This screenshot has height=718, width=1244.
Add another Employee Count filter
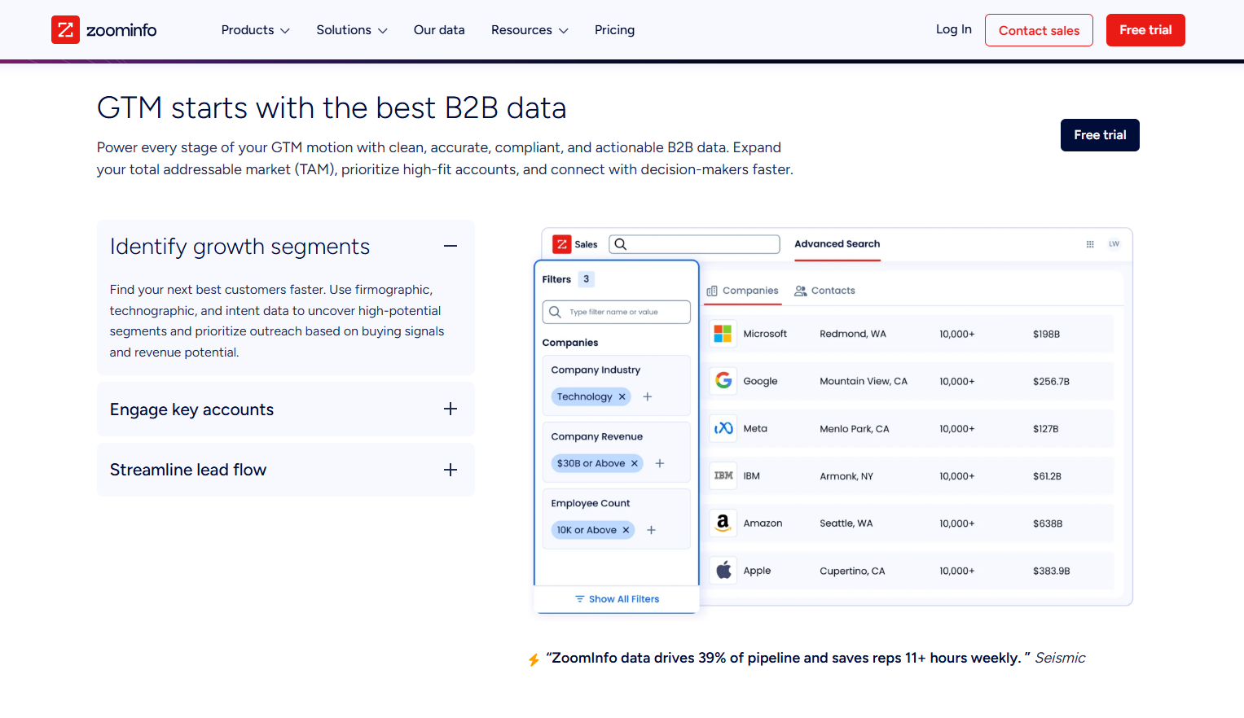click(x=651, y=530)
